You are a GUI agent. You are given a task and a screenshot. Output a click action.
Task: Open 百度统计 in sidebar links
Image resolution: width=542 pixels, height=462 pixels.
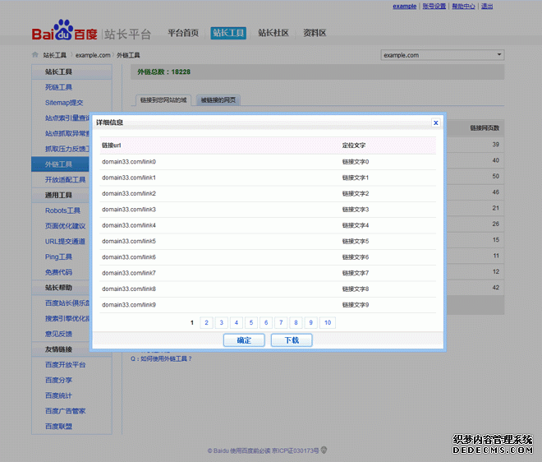59,395
